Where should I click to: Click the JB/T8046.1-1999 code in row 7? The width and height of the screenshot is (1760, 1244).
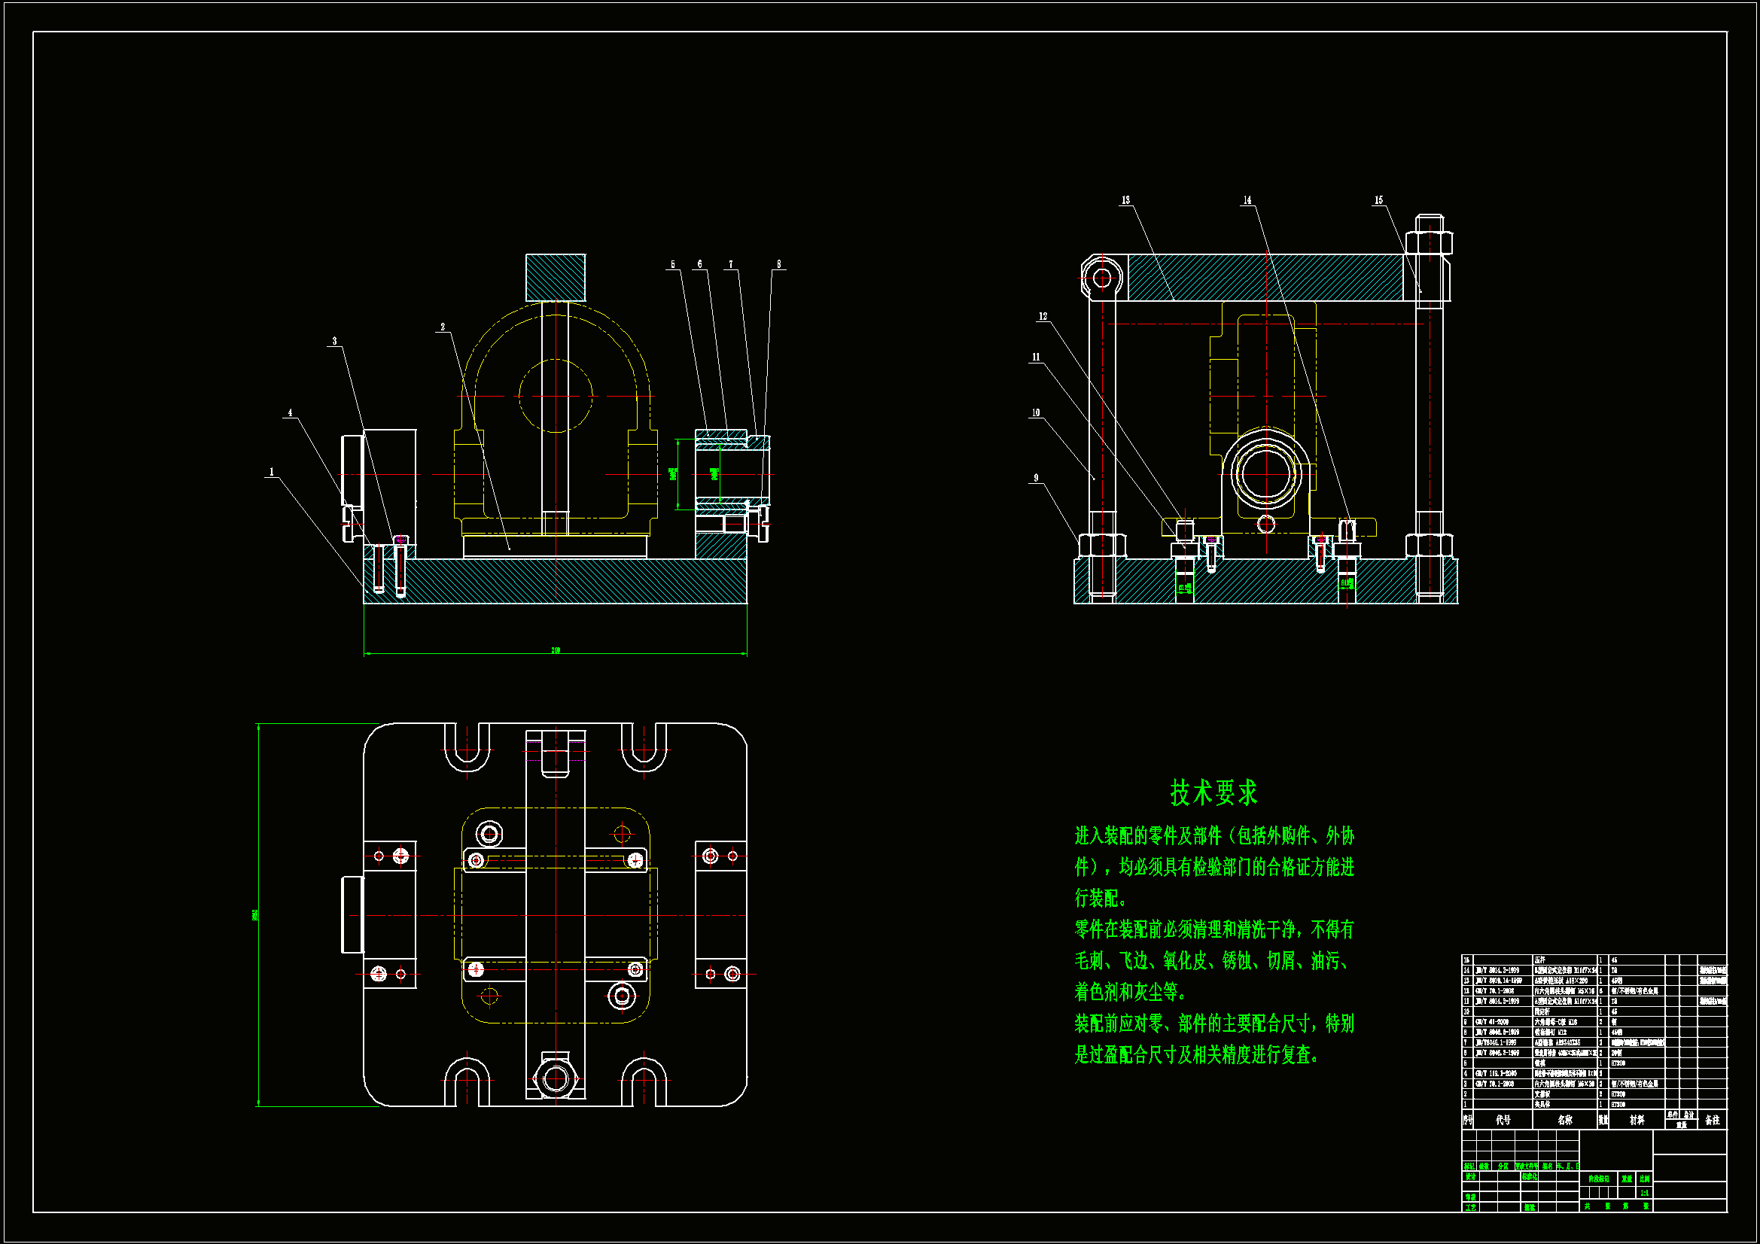1497,1043
